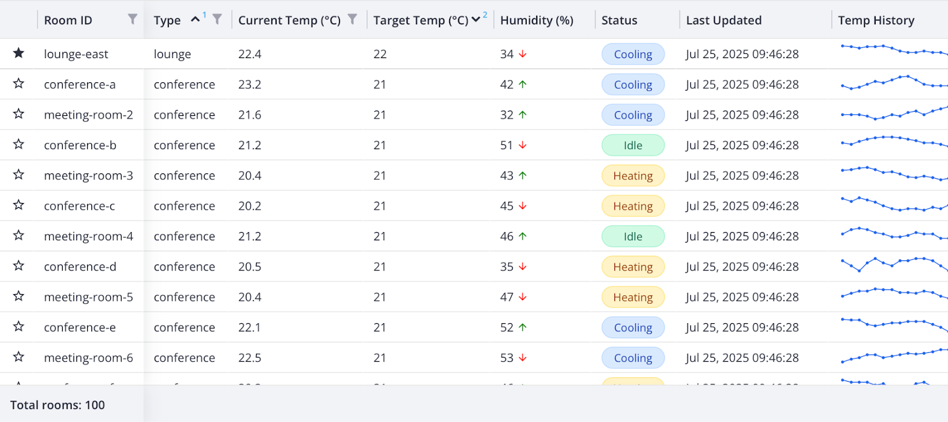The image size is (948, 422).
Task: Click the Heating badge on meeting-room-3
Action: pyautogui.click(x=632, y=175)
